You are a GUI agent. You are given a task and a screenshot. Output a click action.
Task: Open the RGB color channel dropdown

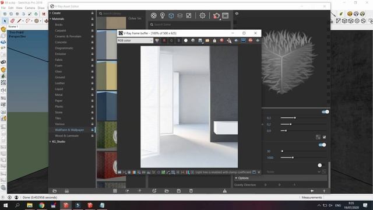135,40
